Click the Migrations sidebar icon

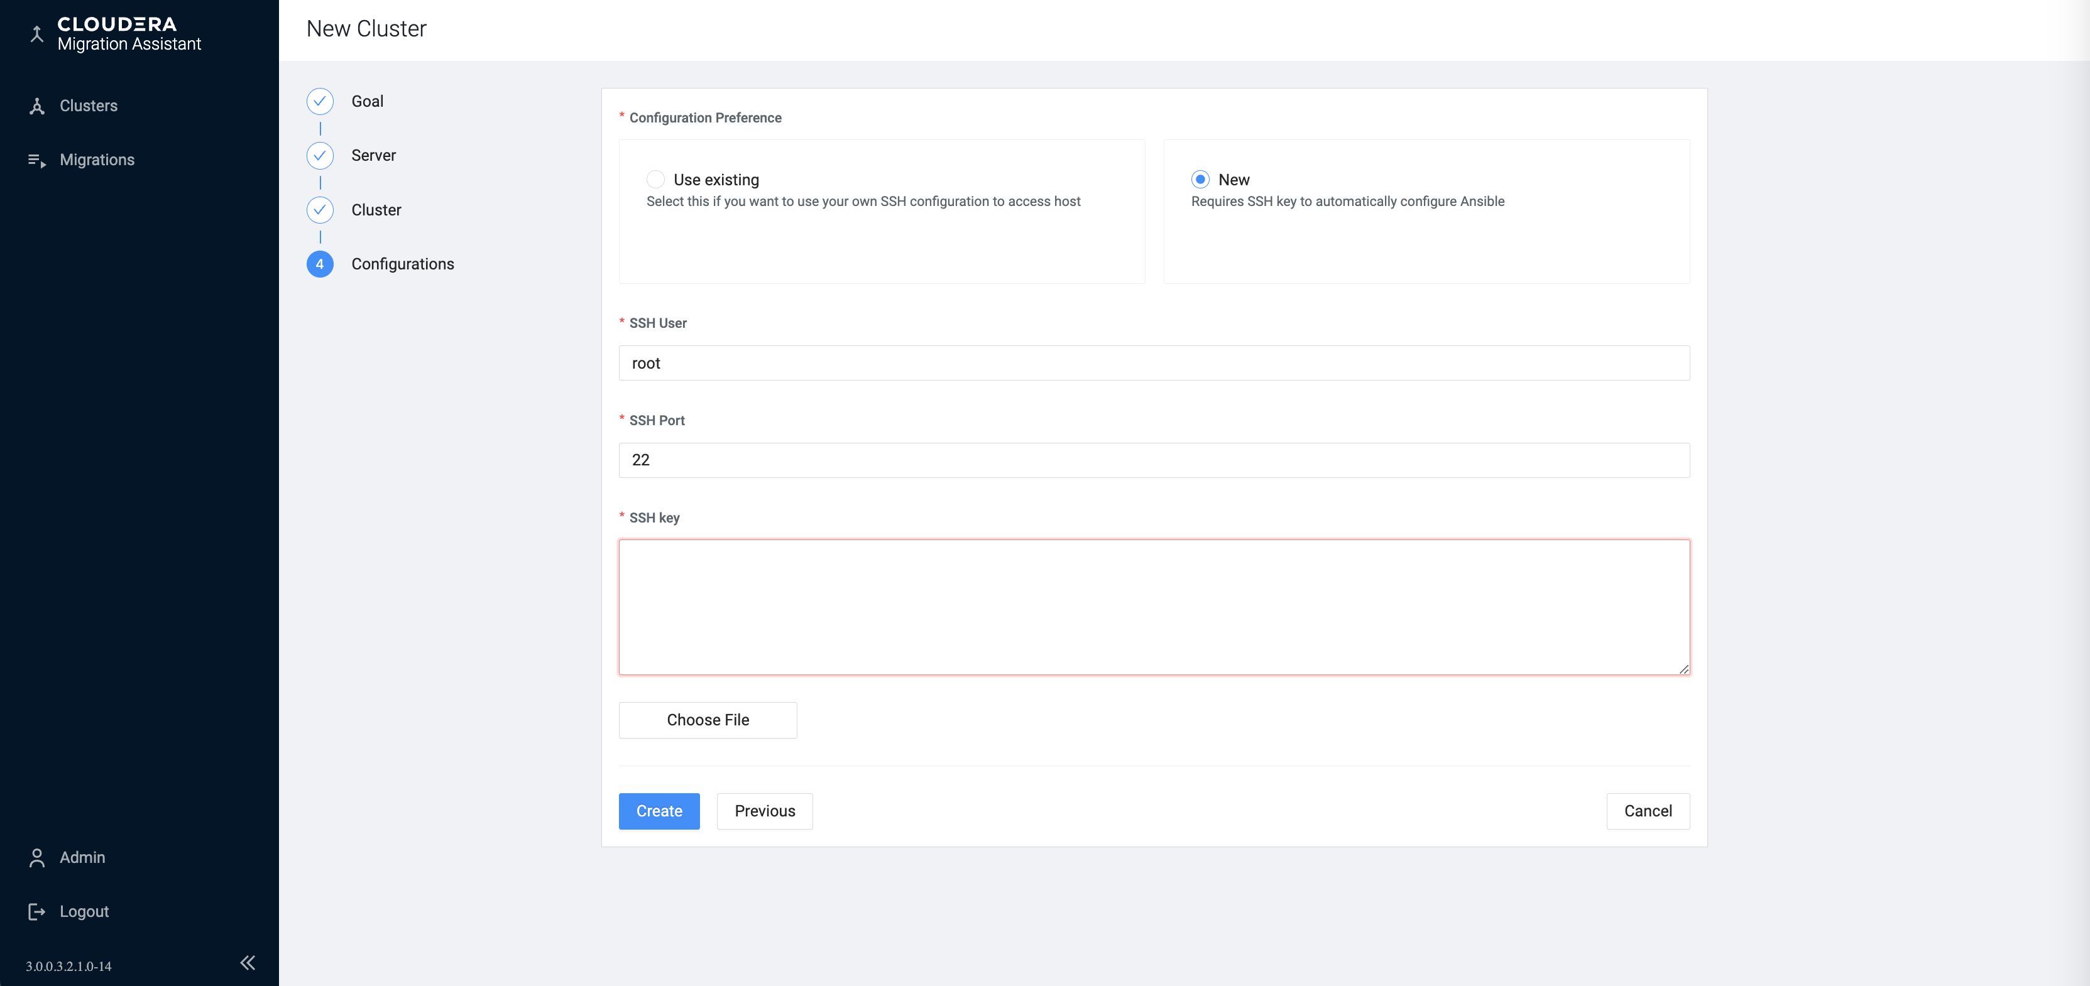[36, 161]
